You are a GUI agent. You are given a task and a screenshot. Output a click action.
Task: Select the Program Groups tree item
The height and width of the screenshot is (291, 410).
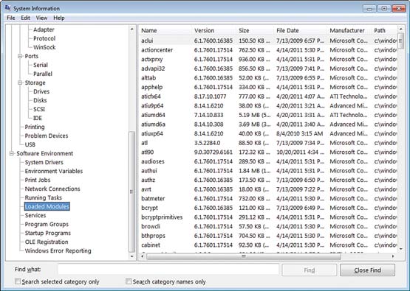point(47,224)
